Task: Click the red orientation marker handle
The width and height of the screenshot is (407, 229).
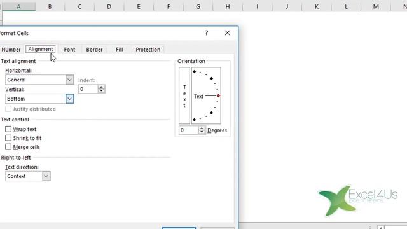Action: (218, 96)
